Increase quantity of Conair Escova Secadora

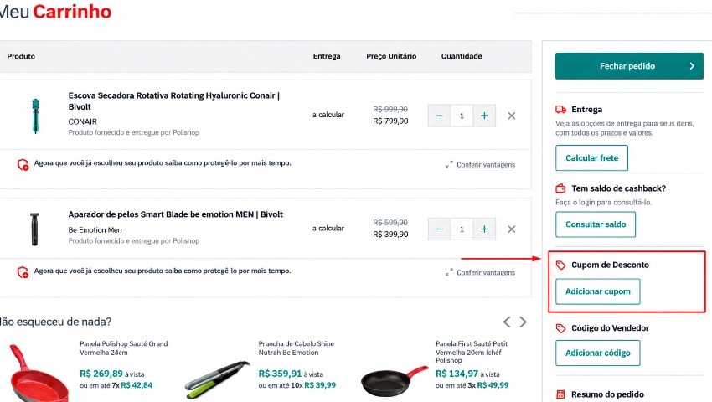pos(484,116)
